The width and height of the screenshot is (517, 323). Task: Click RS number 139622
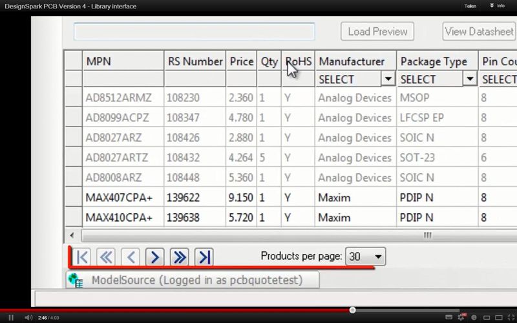(195, 197)
